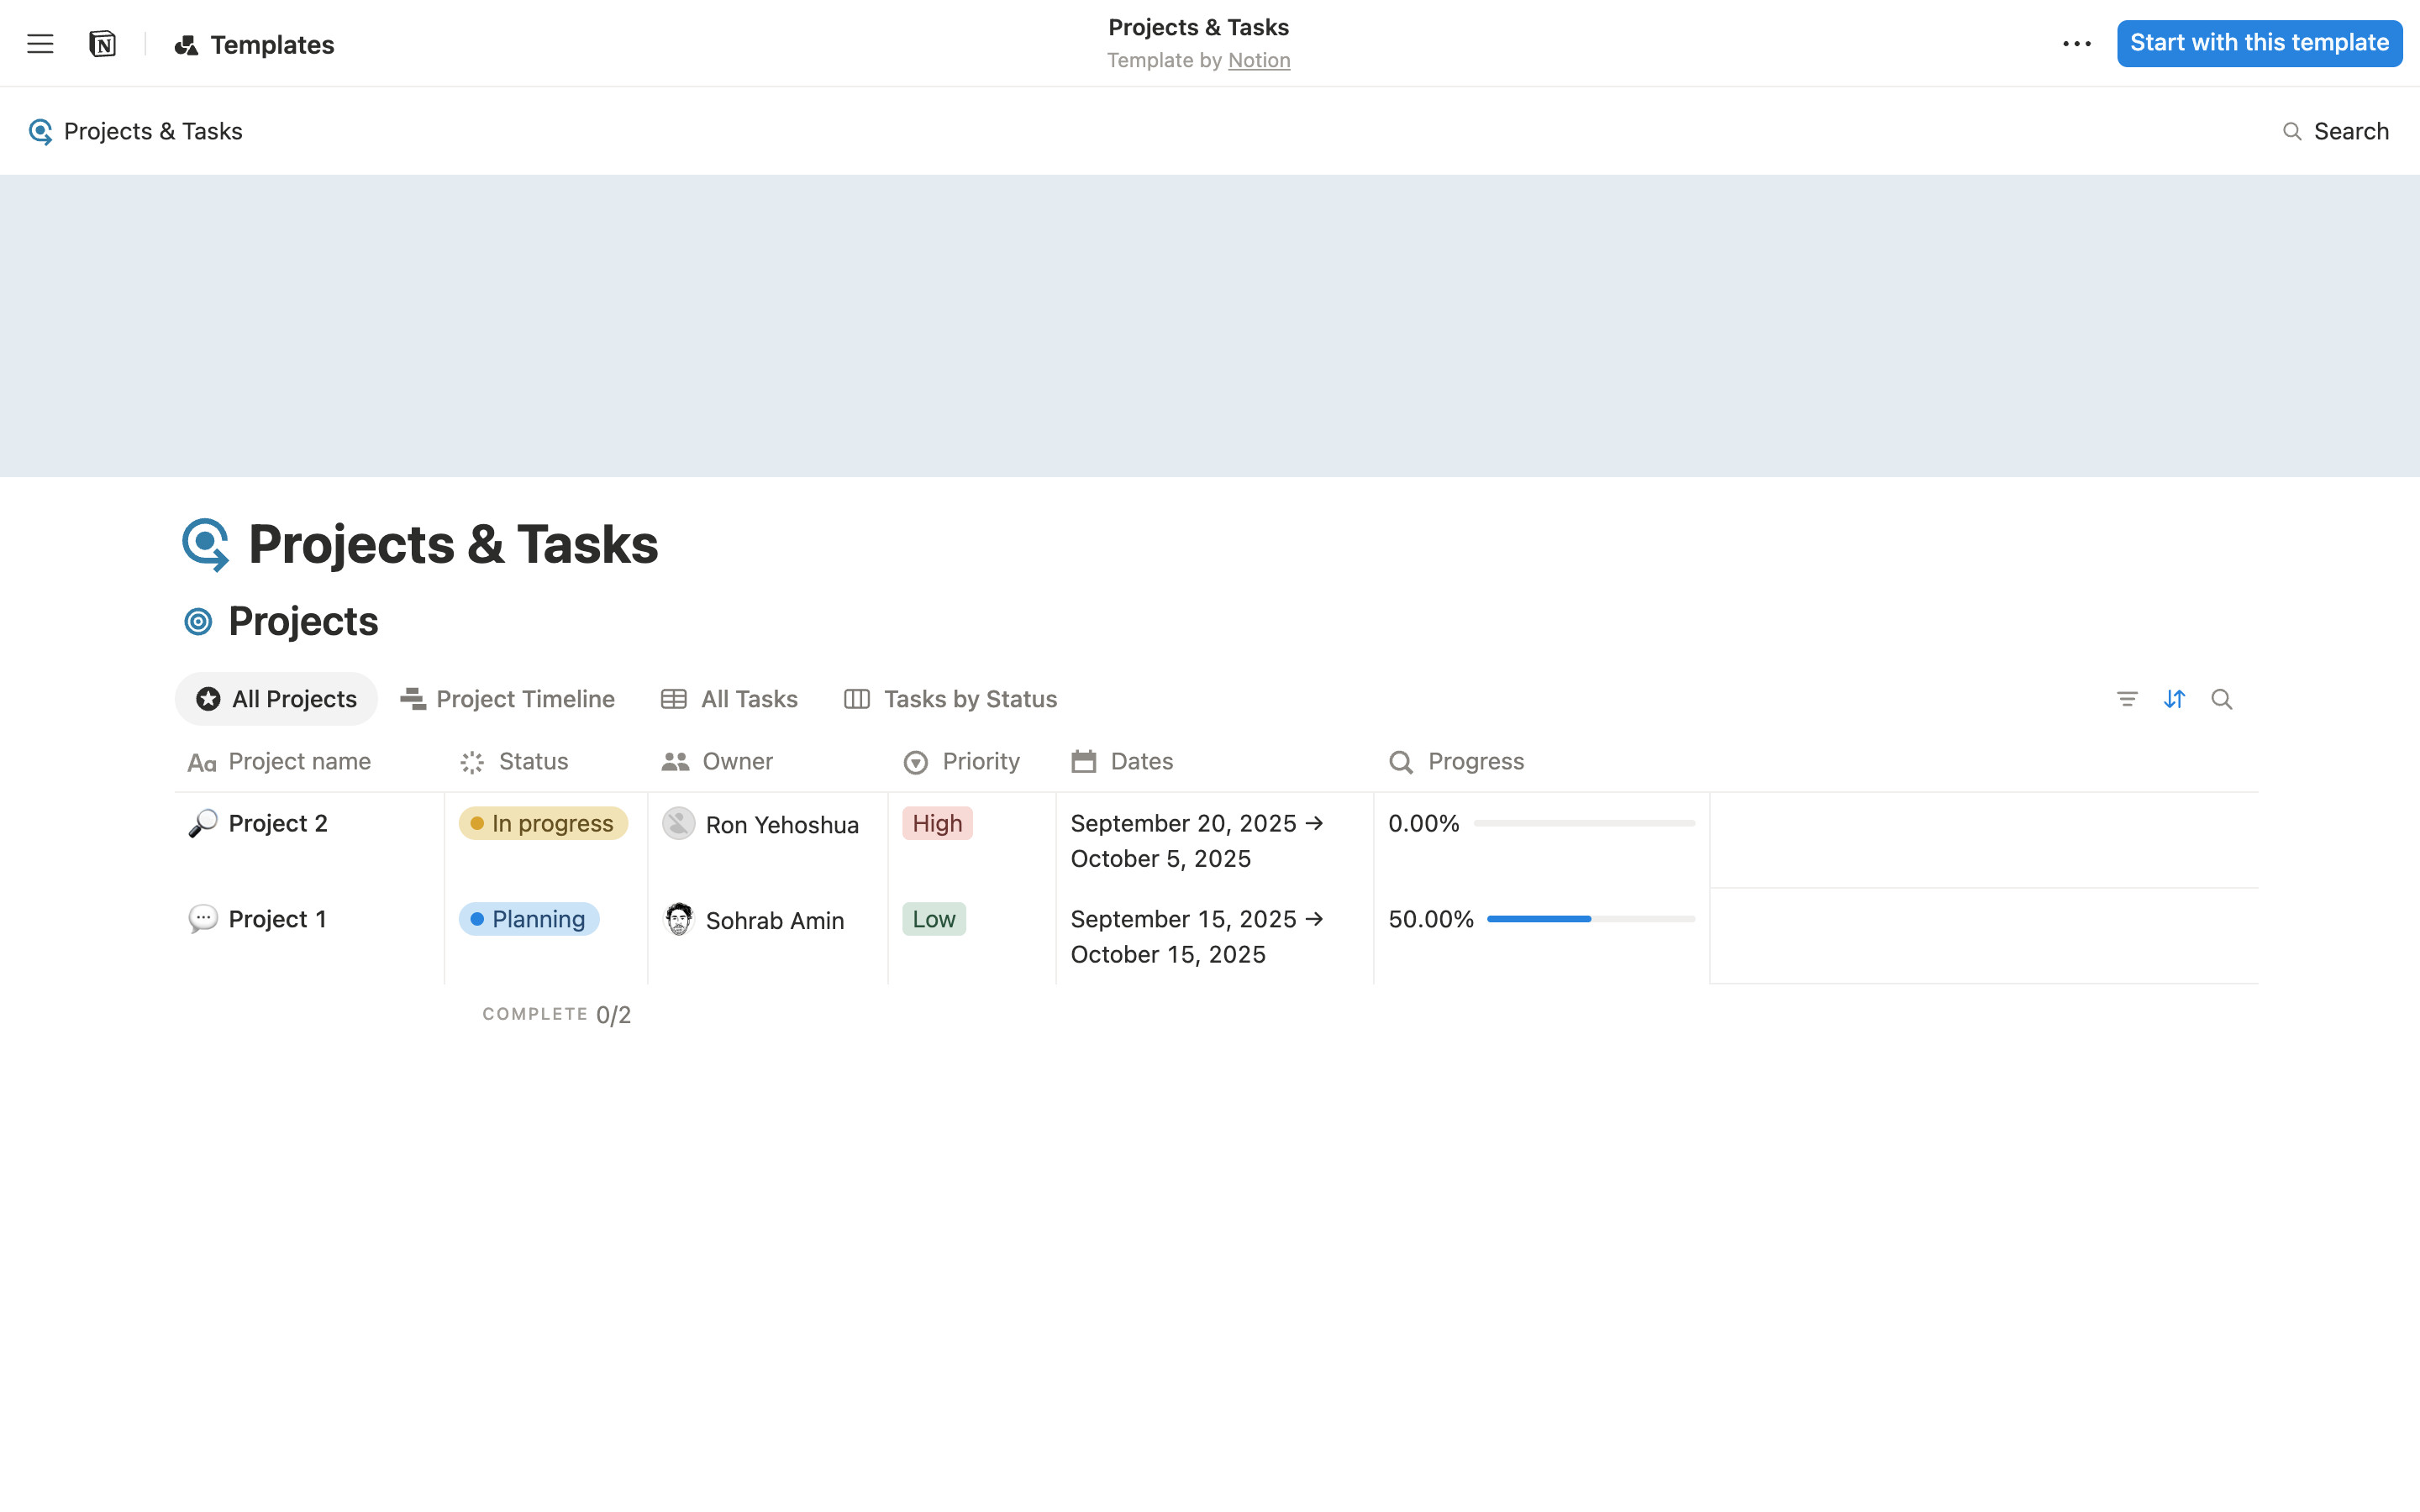This screenshot has width=2420, height=1512.
Task: Click the Tasks by Status board icon
Action: pyautogui.click(x=857, y=699)
